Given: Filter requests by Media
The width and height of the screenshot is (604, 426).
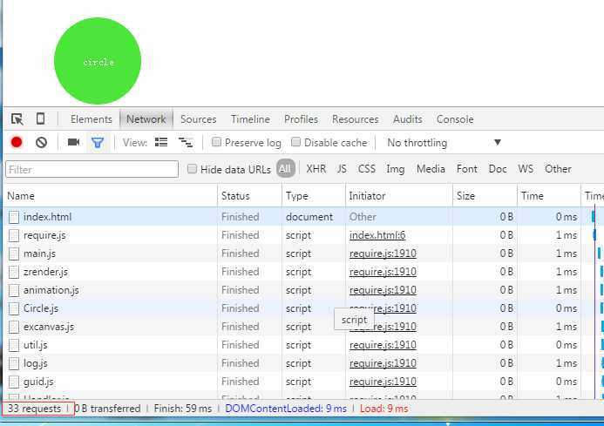Looking at the screenshot, I should (431, 169).
